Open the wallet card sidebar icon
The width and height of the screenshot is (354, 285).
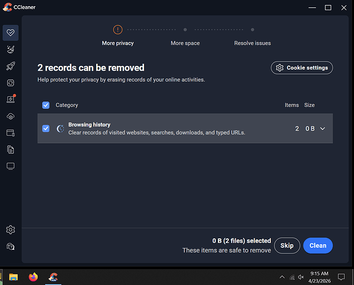point(11,133)
